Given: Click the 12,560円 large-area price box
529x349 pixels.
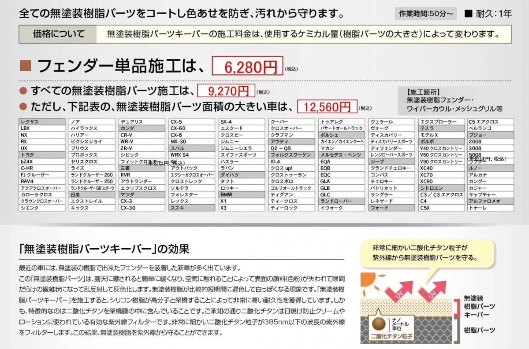Looking at the screenshot, I should click(x=327, y=107).
